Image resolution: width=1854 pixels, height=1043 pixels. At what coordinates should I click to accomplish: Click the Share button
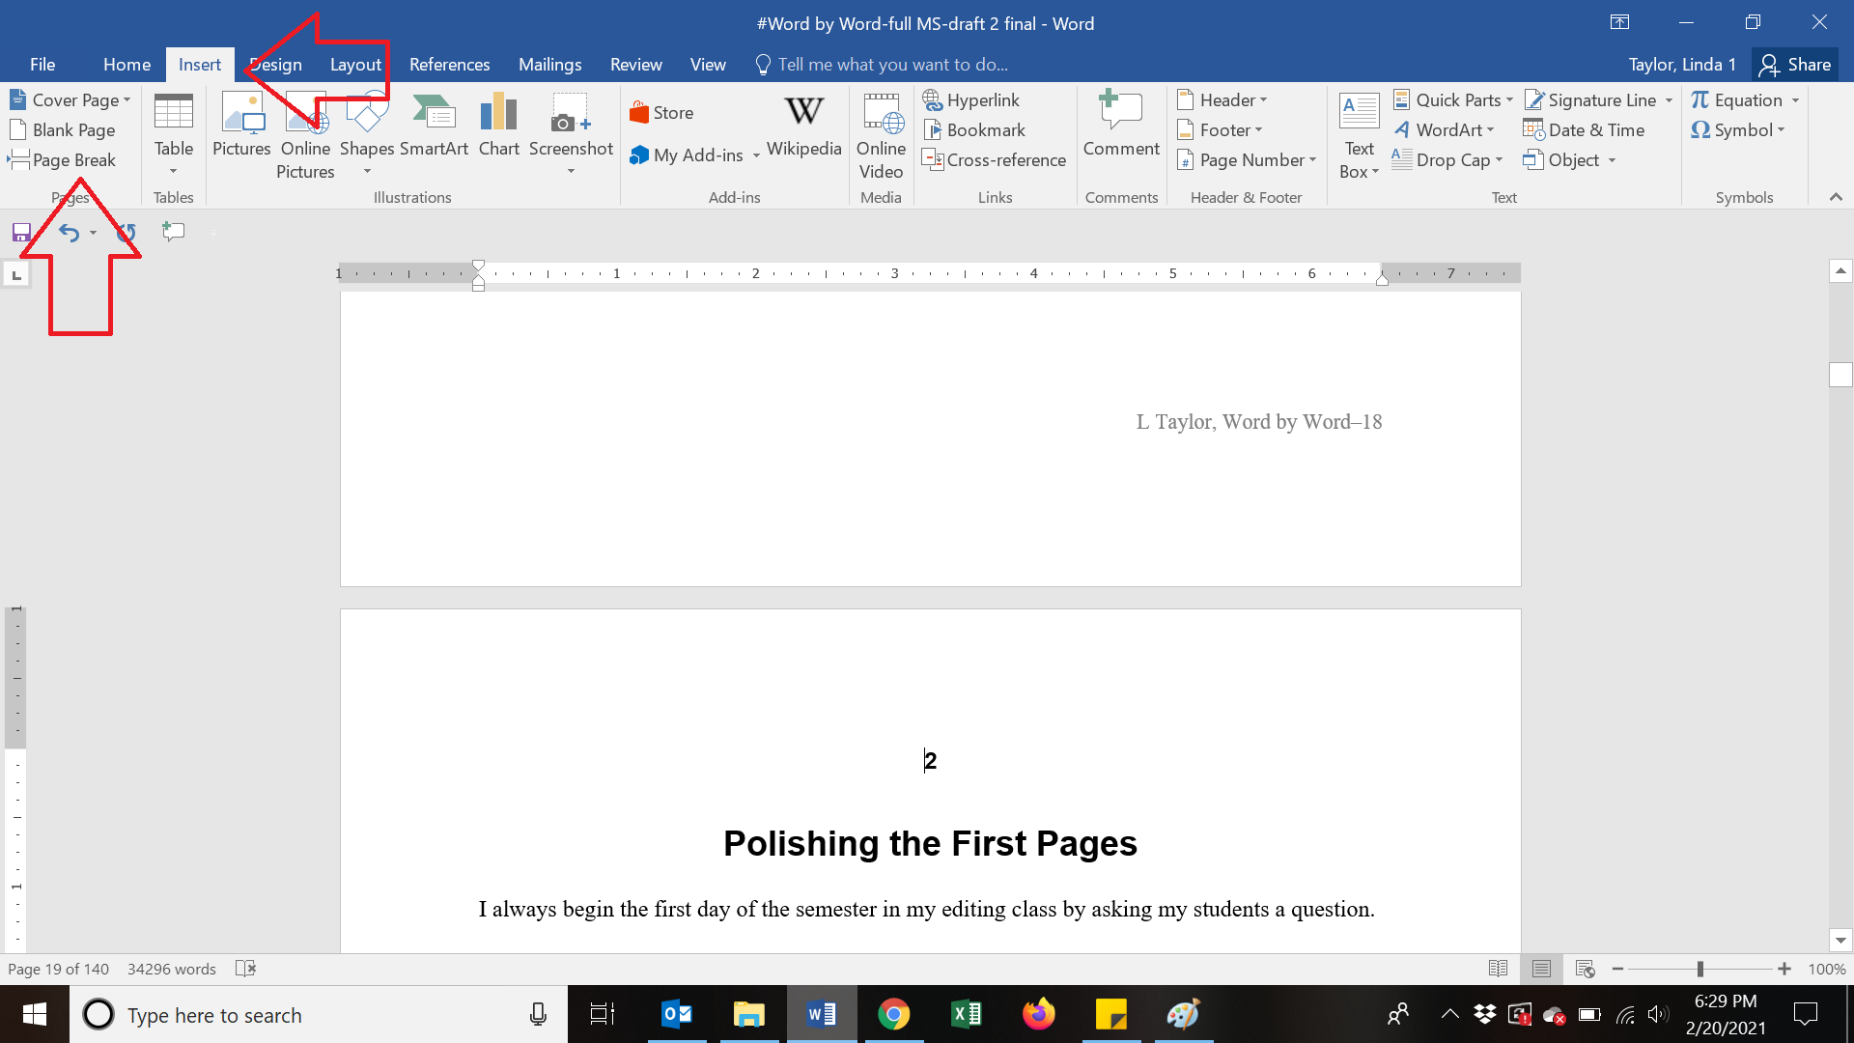(1795, 65)
